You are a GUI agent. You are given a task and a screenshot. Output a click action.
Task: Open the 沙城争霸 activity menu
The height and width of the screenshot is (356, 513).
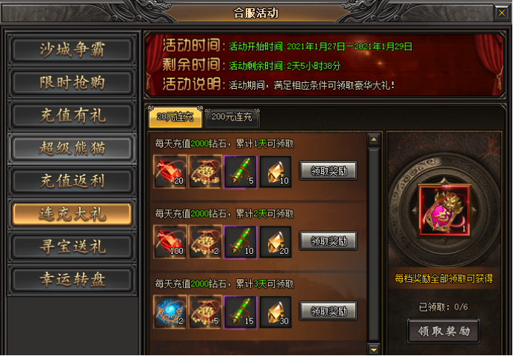(x=72, y=50)
